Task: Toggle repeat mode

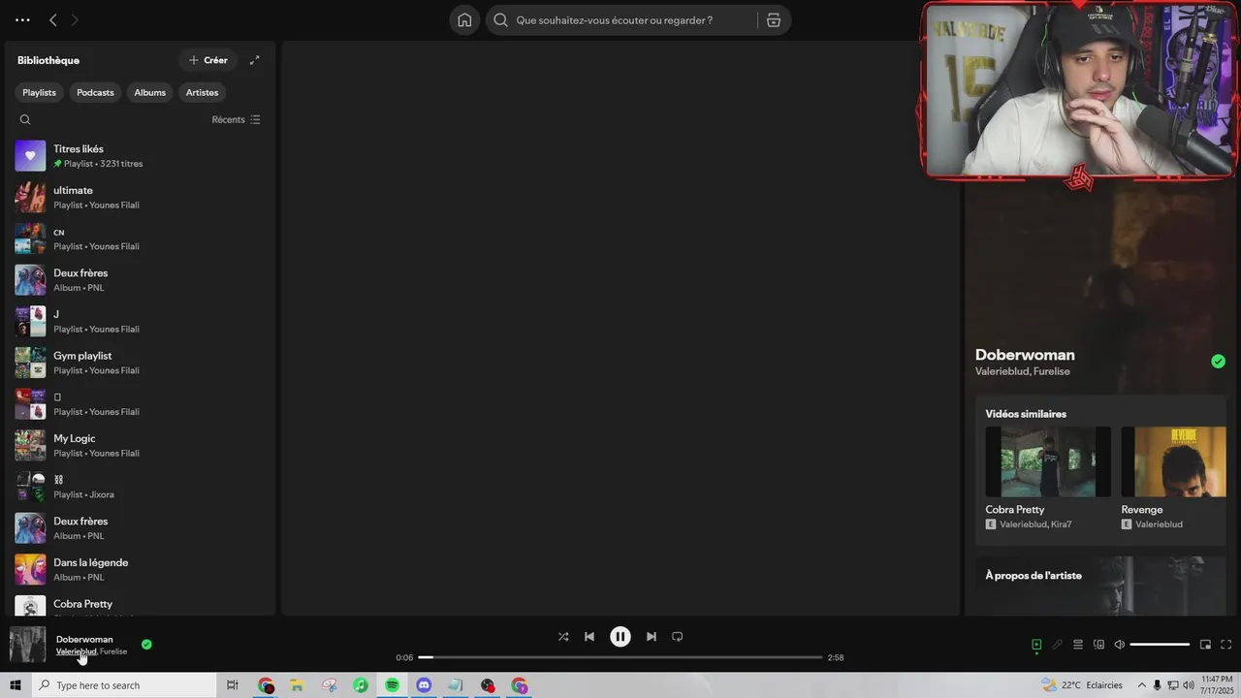Action: pos(678,637)
